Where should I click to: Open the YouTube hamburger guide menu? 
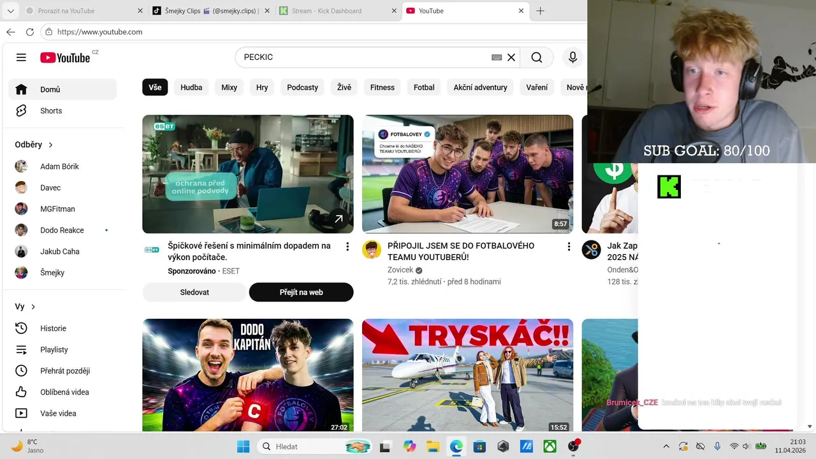pyautogui.click(x=21, y=57)
